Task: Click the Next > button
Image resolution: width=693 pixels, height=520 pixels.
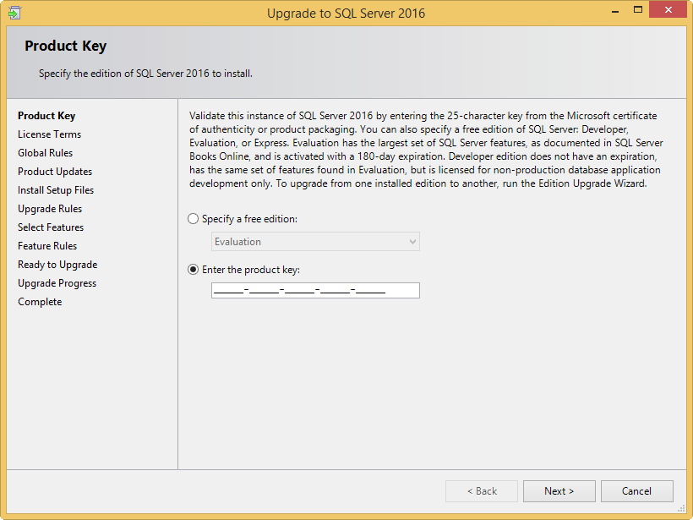Action: point(559,491)
